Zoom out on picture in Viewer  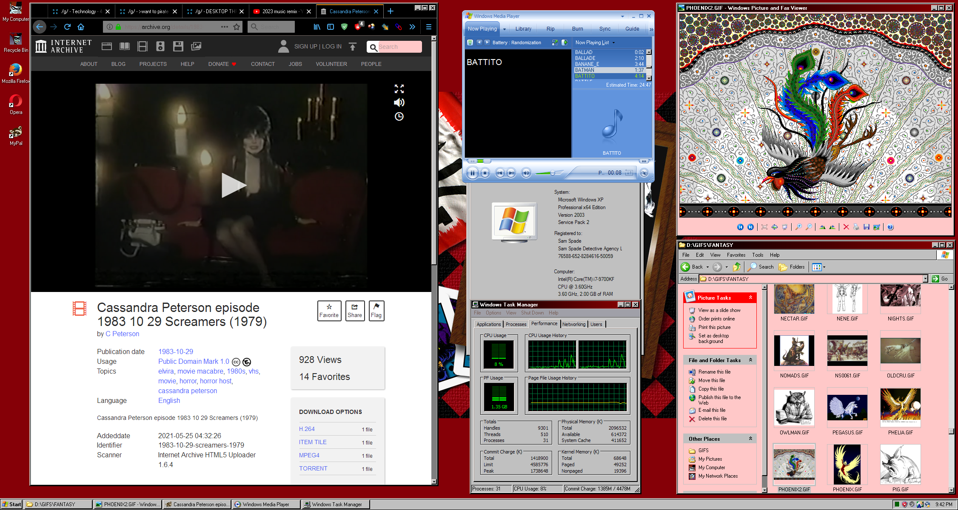pos(809,227)
